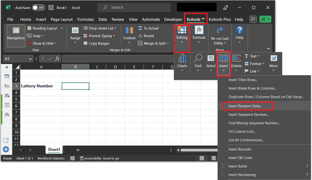This screenshot has height=180, width=312.
Task: Open the Range tool
Action: 75,35
